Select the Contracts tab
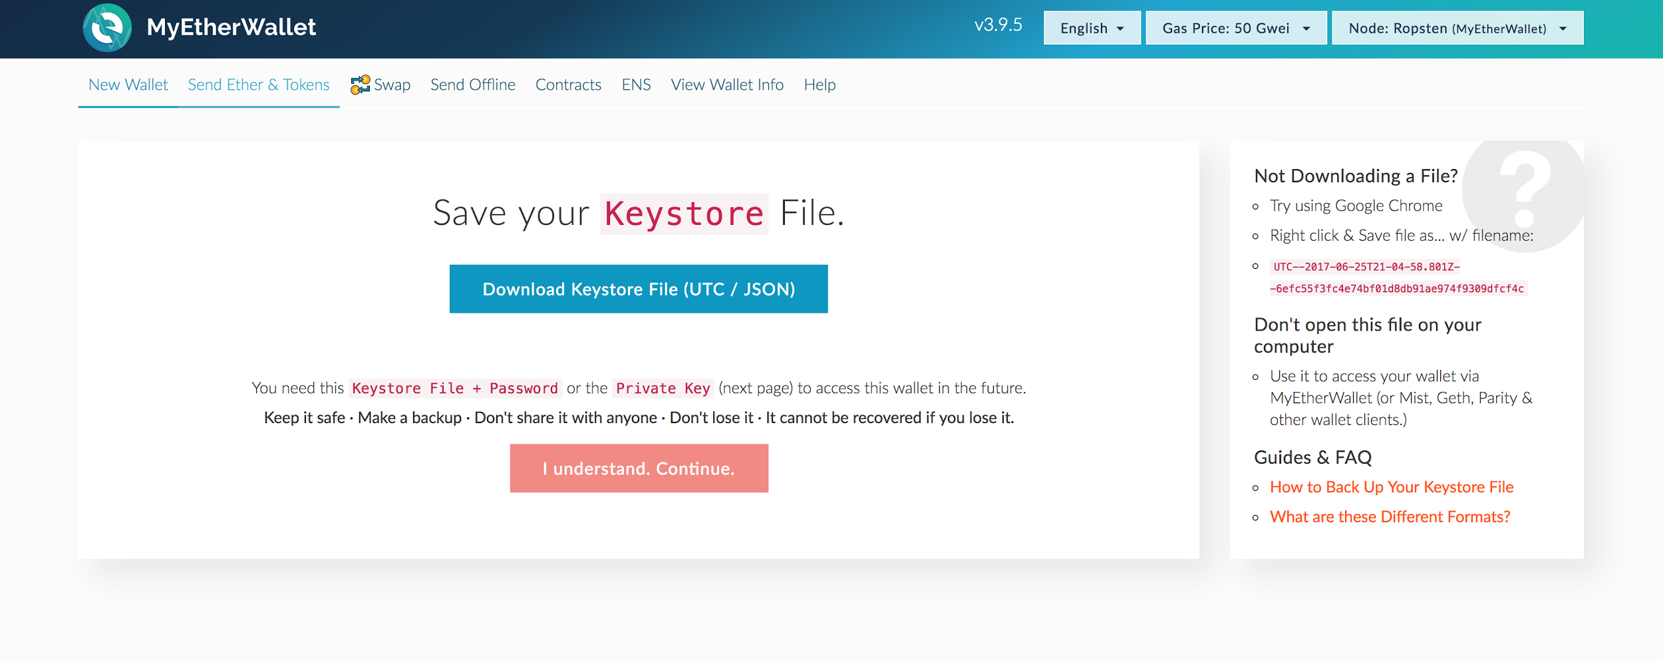This screenshot has width=1663, height=662. click(568, 84)
